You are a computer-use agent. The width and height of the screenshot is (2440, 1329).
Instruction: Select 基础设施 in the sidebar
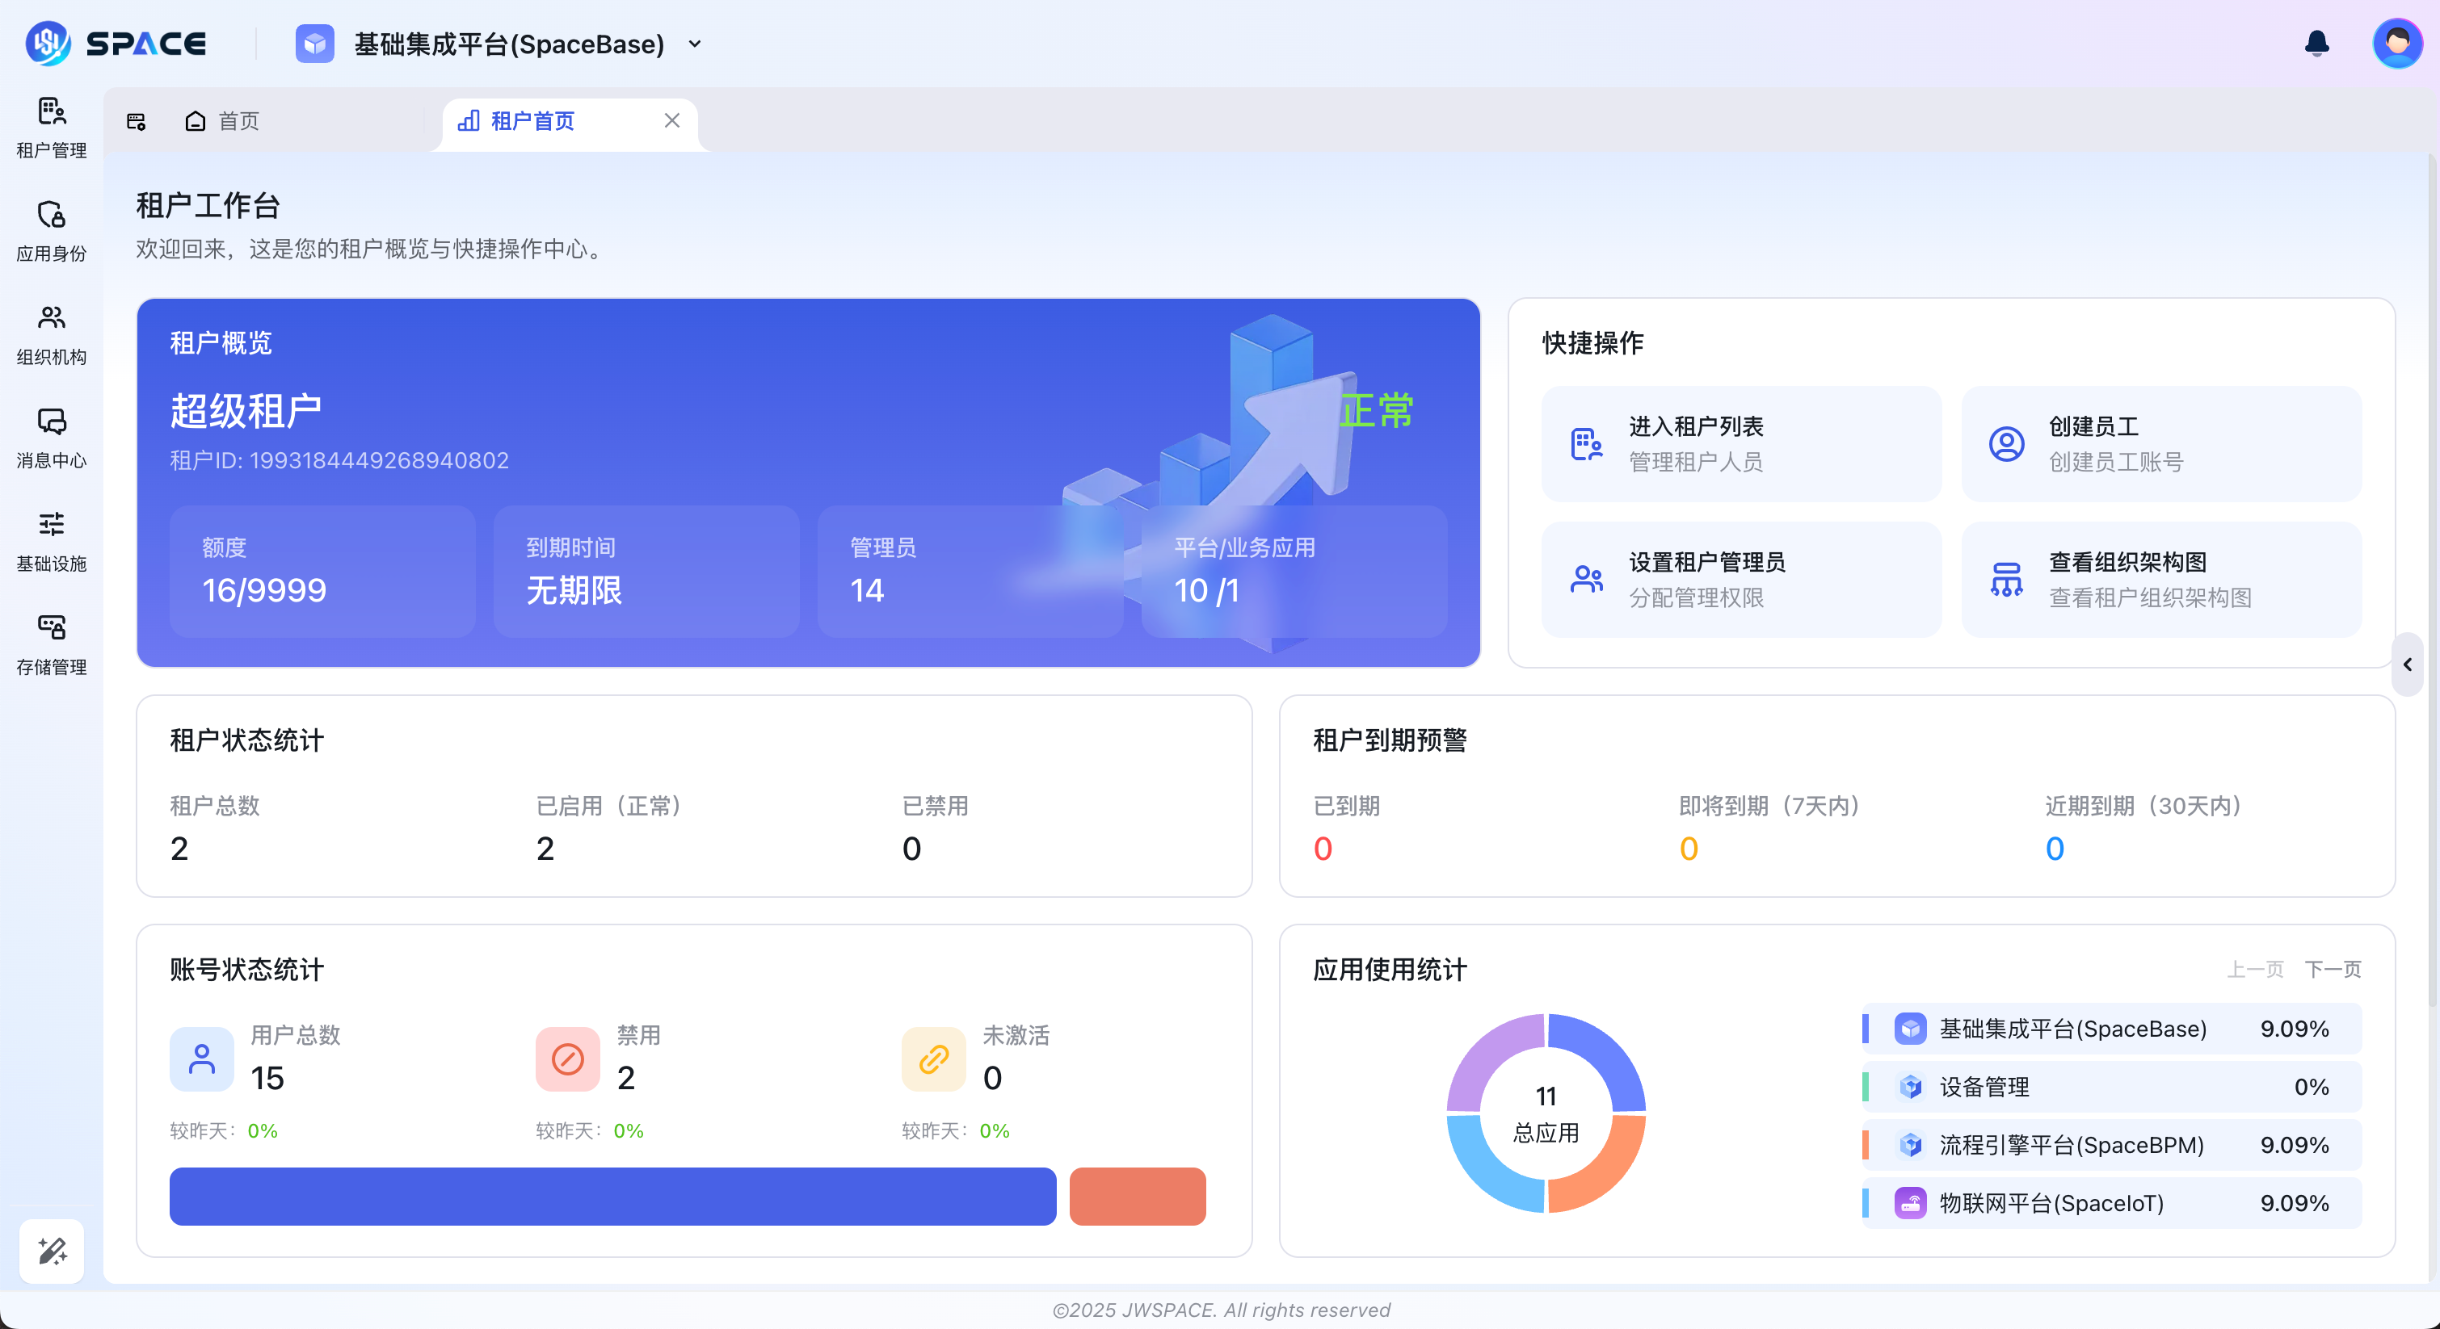pyautogui.click(x=51, y=540)
